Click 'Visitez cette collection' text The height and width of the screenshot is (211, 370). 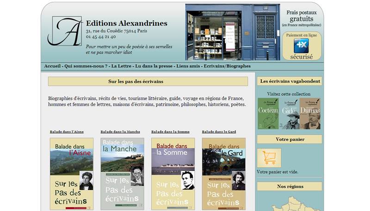289,94
